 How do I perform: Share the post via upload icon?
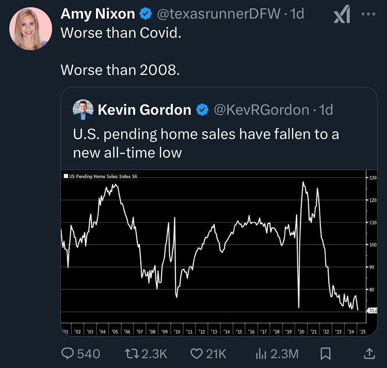[x=369, y=354]
